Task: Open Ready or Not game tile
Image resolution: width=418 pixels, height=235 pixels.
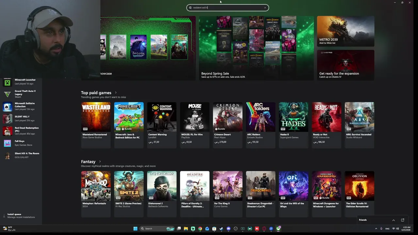Action: tap(327, 125)
